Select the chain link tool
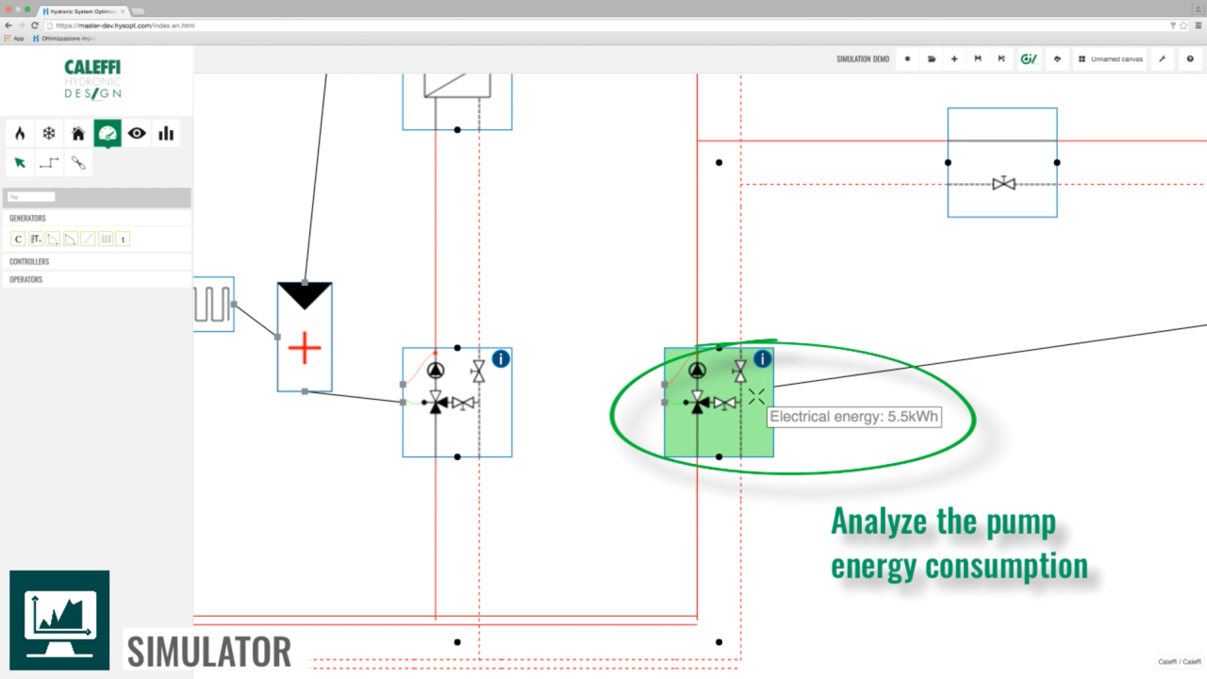Viewport: 1207px width, 679px height. tap(78, 163)
